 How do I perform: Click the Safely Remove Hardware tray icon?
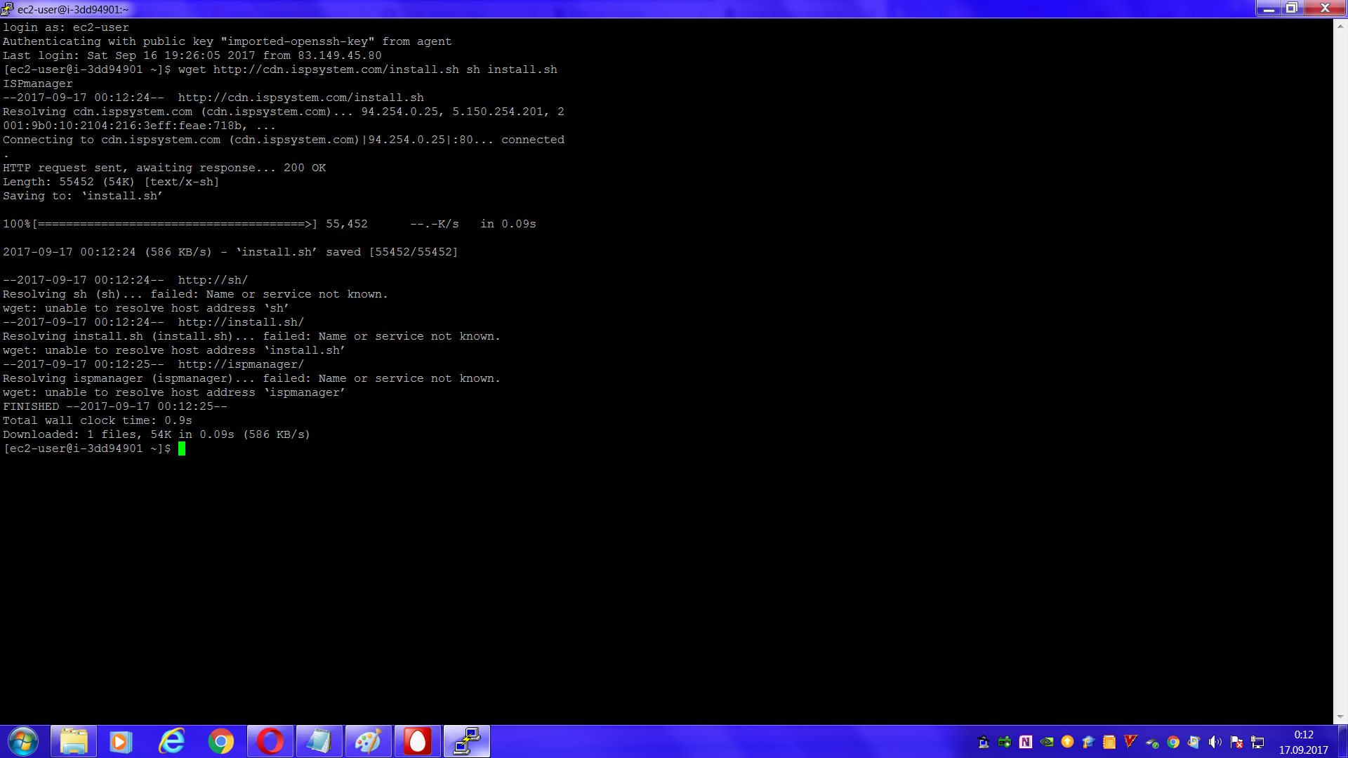[x=1152, y=742]
